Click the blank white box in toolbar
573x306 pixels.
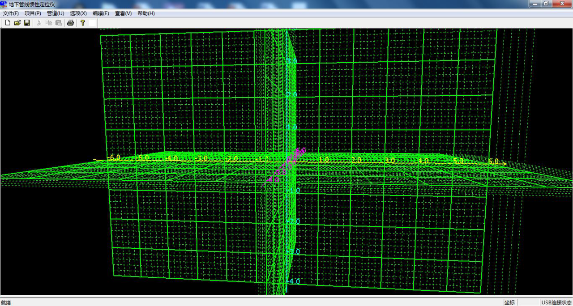point(92,23)
